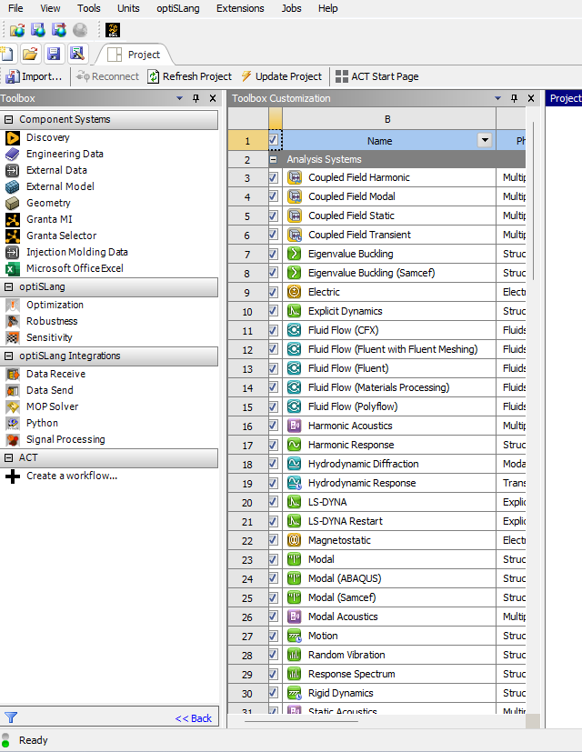
Task: Open the Name column filter dropdown
Action: [x=485, y=140]
